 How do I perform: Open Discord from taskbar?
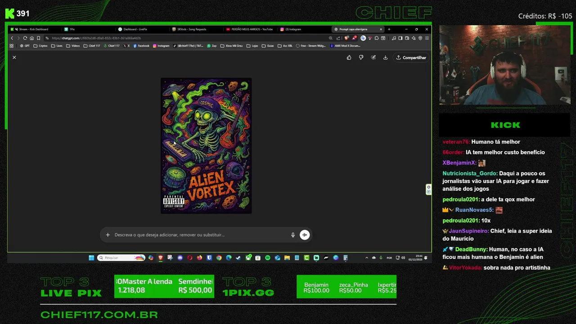[x=180, y=258]
